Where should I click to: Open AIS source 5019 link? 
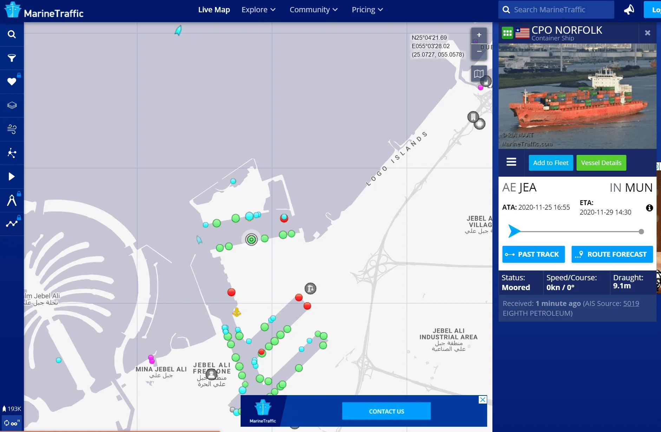[x=631, y=303]
